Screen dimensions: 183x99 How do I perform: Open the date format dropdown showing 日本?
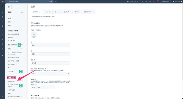(x=50, y=74)
